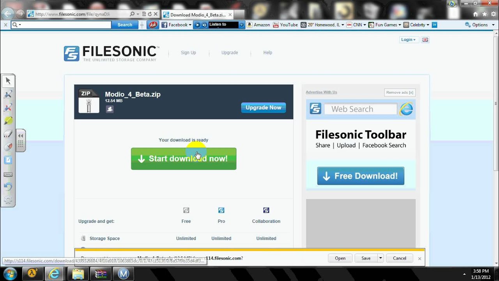Viewport: 499px width, 281px height.
Task: Click in the Ask toolbar search field
Action: [61, 25]
